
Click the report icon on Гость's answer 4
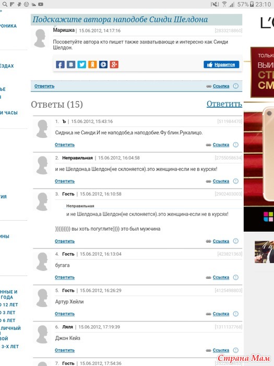(236, 277)
